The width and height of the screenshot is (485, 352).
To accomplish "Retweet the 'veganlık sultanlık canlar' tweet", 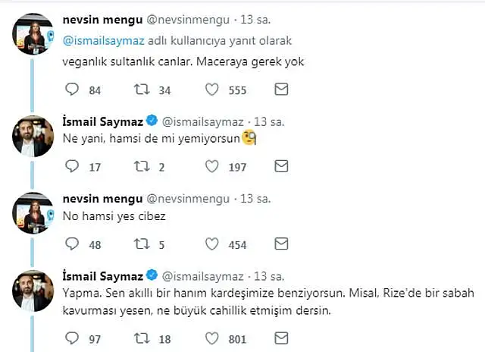I will [142, 90].
